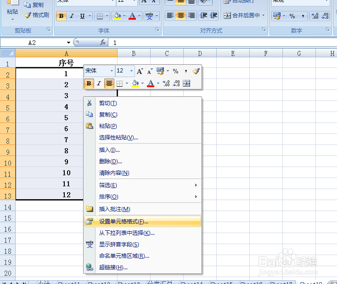The width and height of the screenshot is (337, 284).
Task: Click mini toolbar decrease decimal icon
Action: tap(176, 84)
